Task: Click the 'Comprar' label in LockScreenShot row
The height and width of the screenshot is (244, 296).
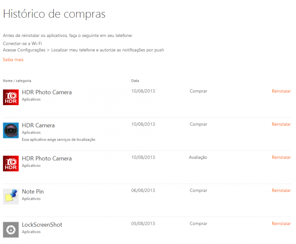Action: (199, 224)
